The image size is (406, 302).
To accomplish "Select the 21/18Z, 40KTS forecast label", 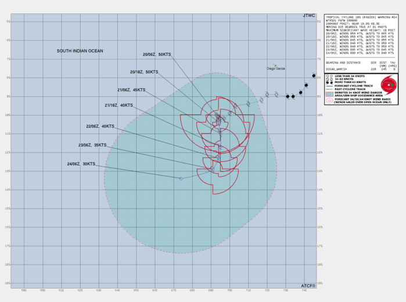I will coord(118,105).
